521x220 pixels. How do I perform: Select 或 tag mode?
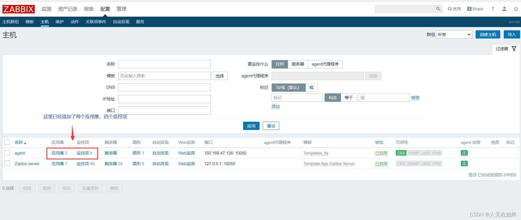pyautogui.click(x=311, y=88)
